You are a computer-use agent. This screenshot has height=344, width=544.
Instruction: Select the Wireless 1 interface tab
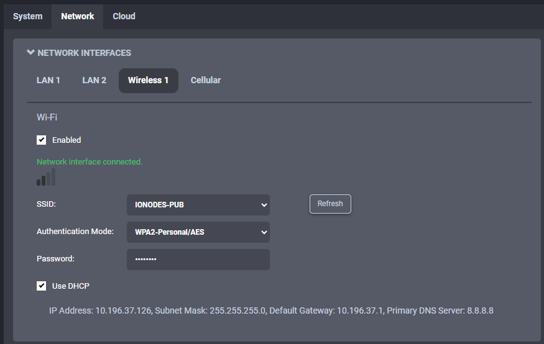[149, 80]
